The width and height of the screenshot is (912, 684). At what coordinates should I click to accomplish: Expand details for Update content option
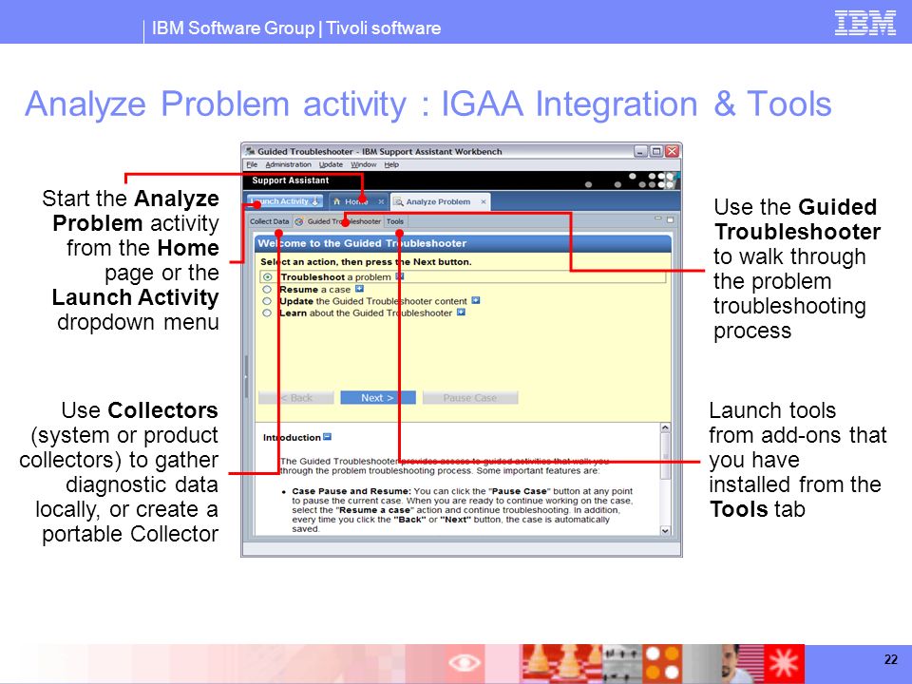(476, 300)
